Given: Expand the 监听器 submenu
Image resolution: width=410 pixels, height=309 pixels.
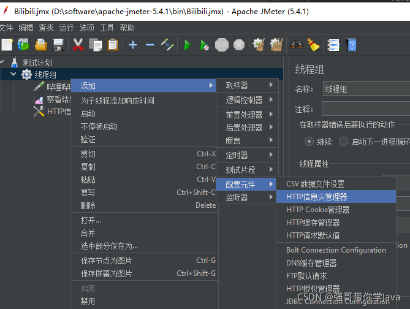Looking at the screenshot, I should point(247,197).
